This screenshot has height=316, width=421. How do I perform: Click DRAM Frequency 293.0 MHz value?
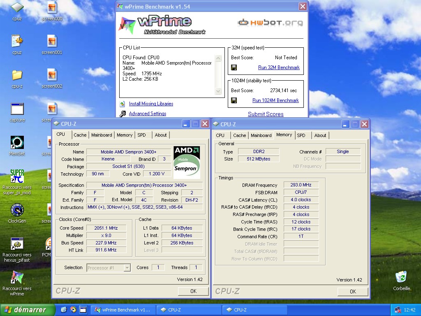pos(301,185)
